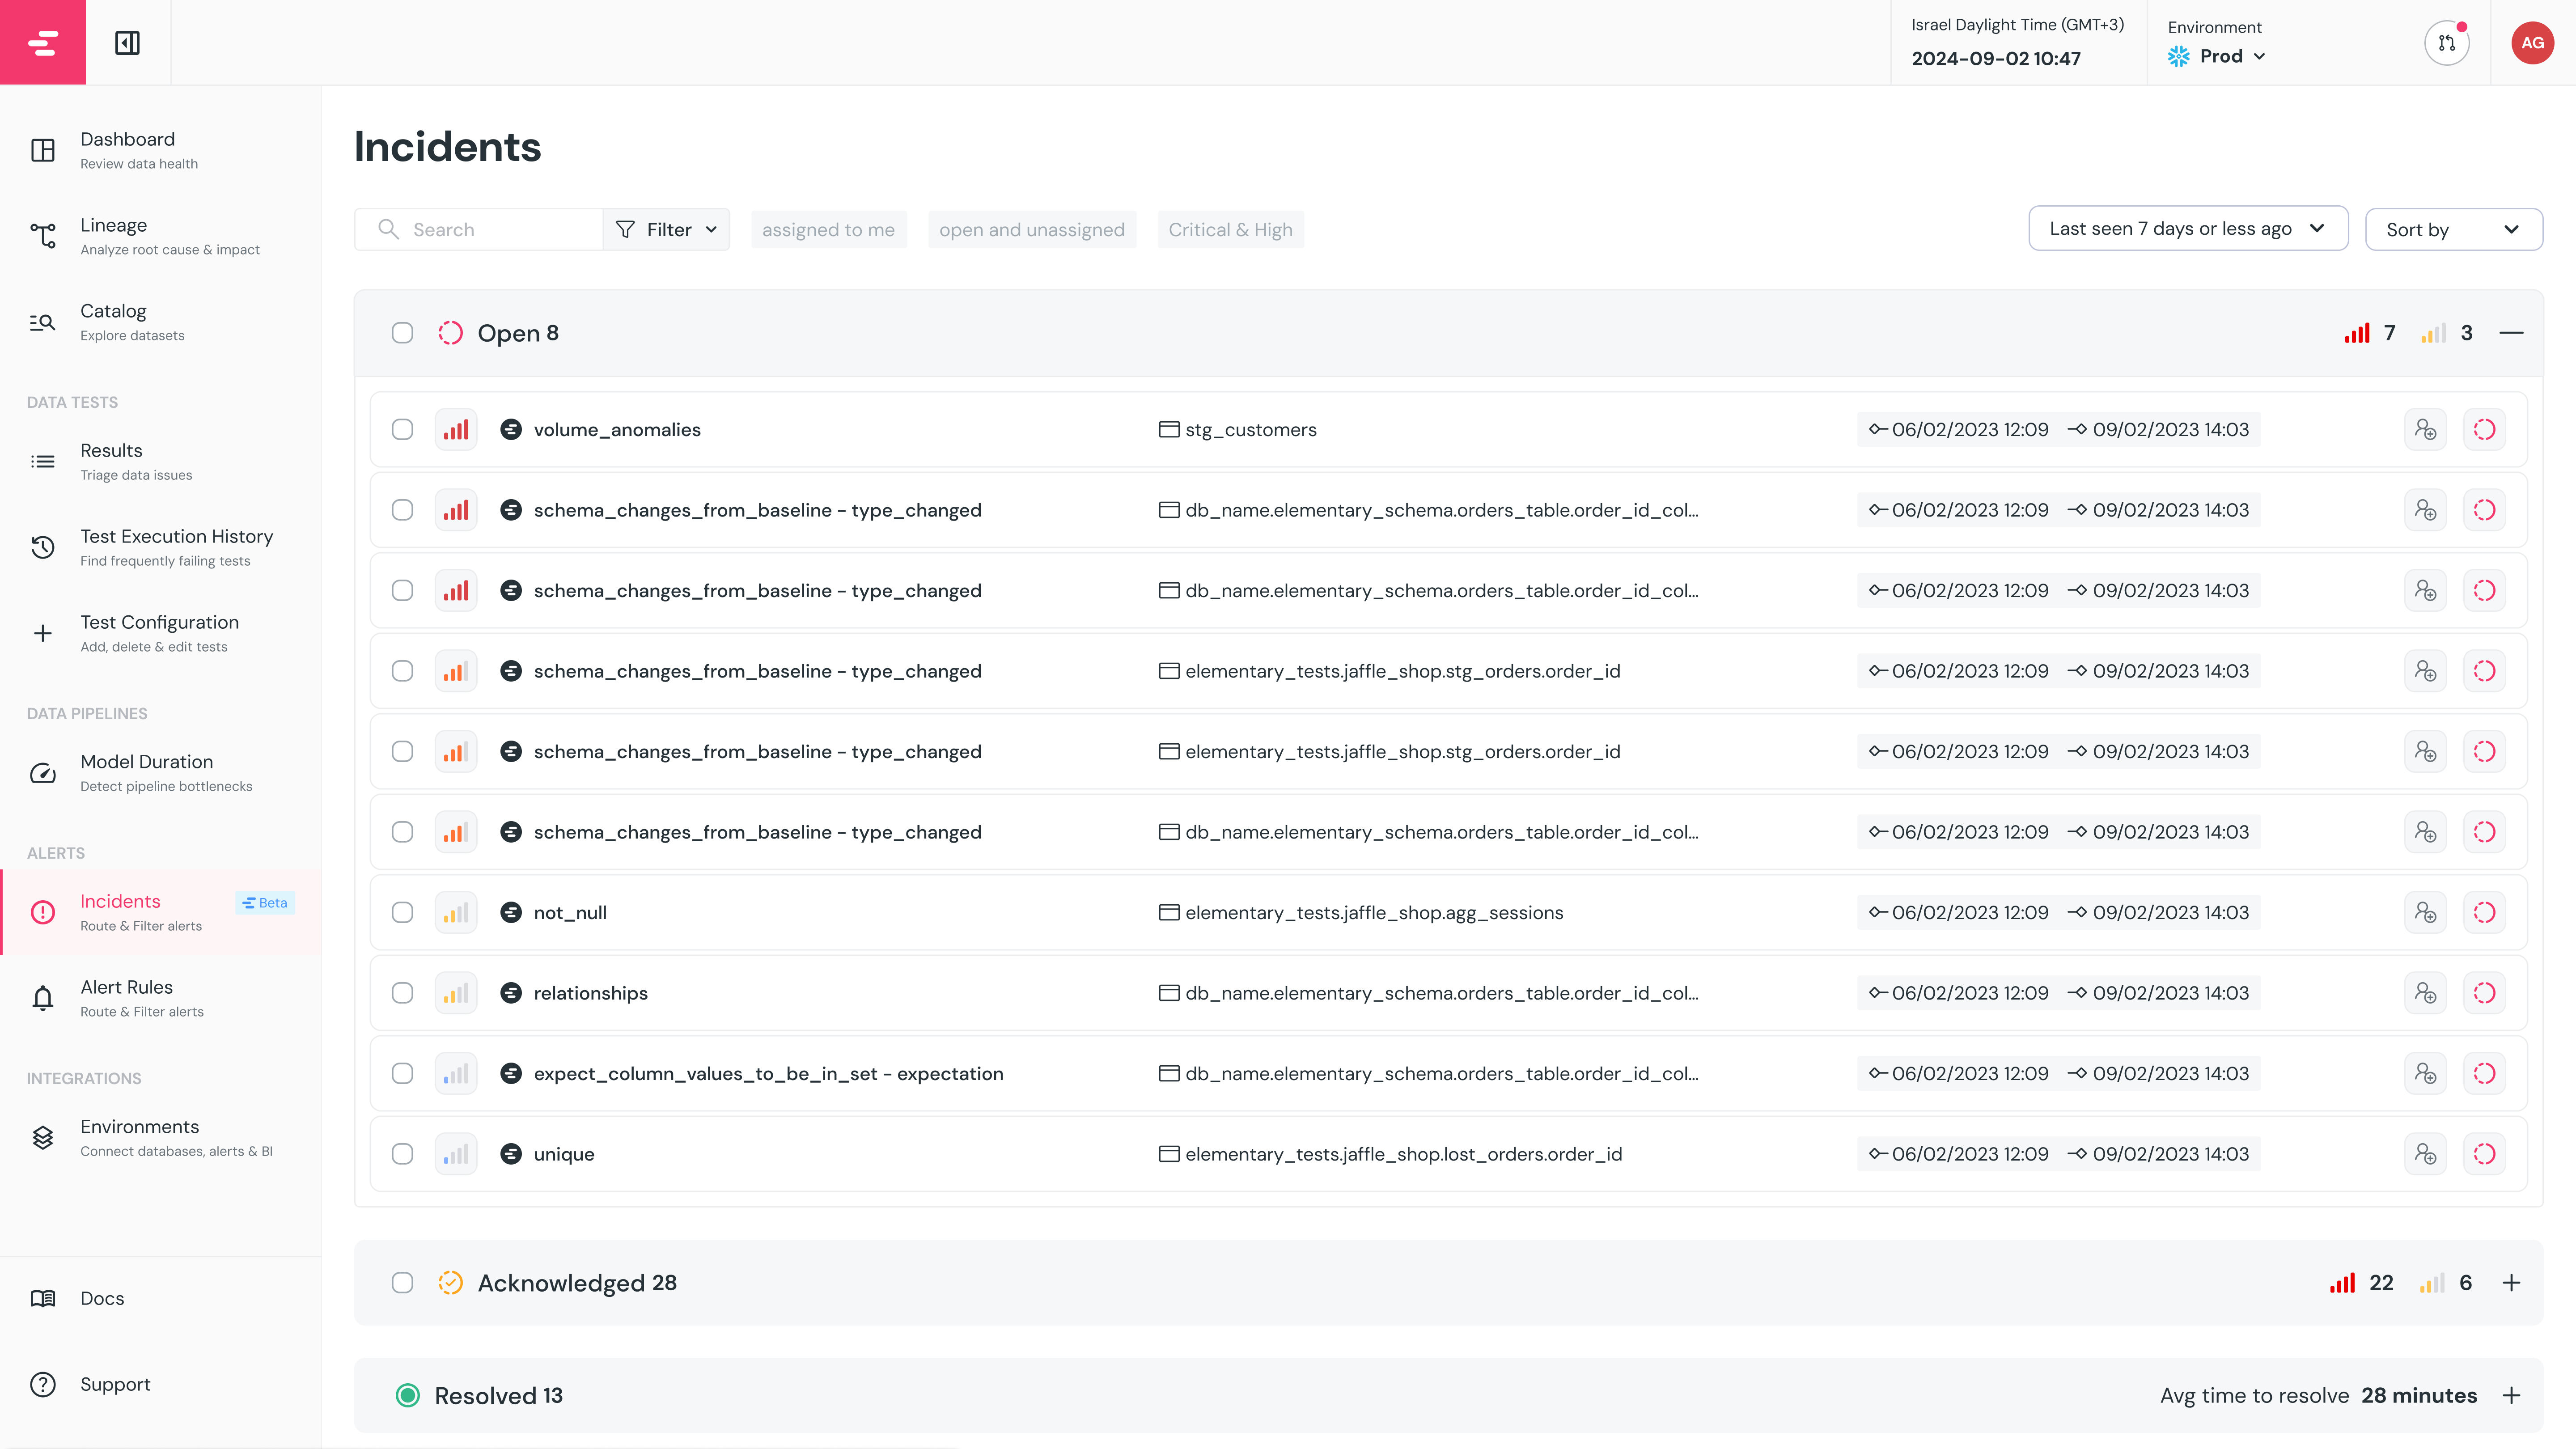This screenshot has width=2576, height=1449.
Task: Click severity bars icon in unique row
Action: pyautogui.click(x=456, y=1154)
